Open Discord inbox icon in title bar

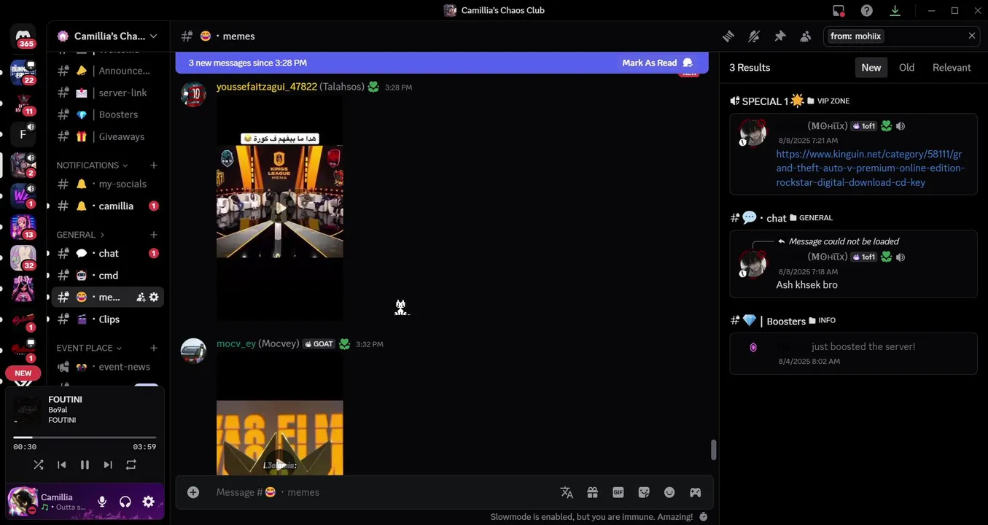click(x=839, y=10)
